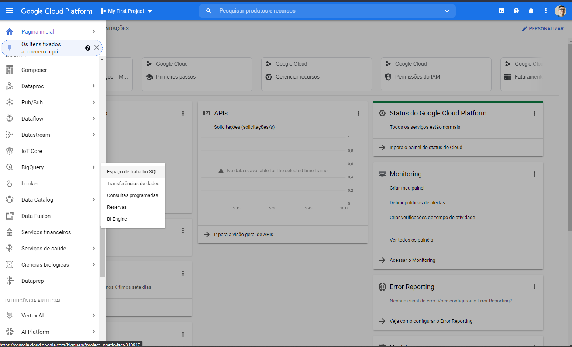The height and width of the screenshot is (347, 572).
Task: Expand Serviços de saúde submenu chevron
Action: point(94,248)
